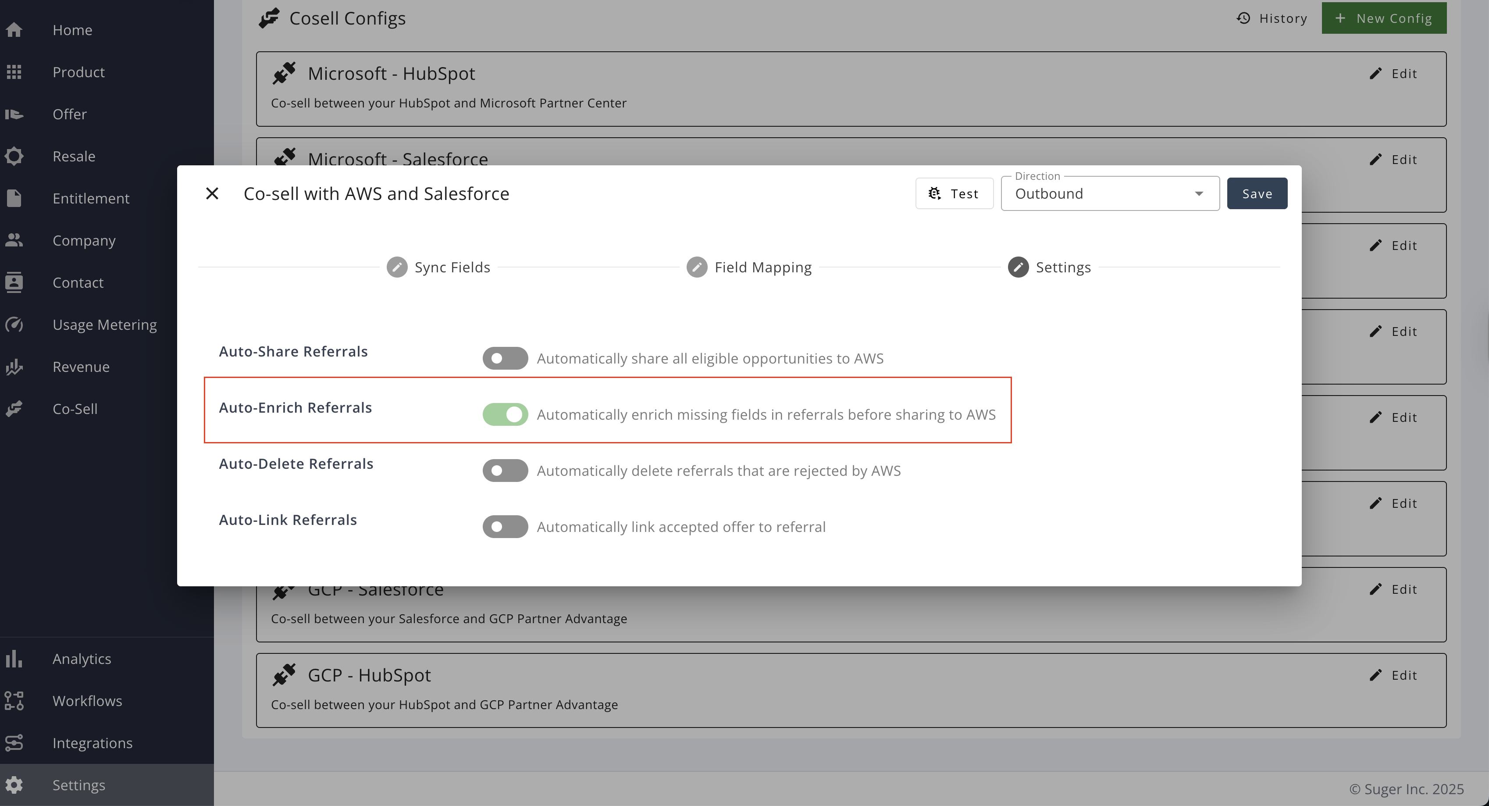
Task: Click the Settings step pencil icon
Action: (1018, 267)
